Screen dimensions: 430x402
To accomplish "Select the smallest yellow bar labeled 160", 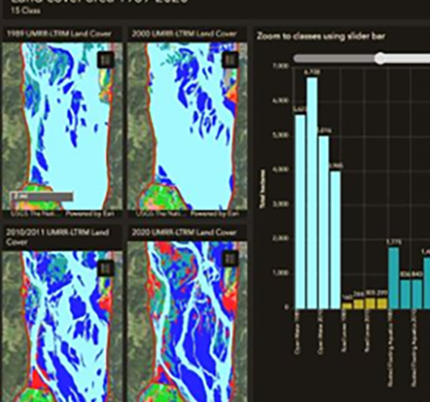I will [x=347, y=306].
